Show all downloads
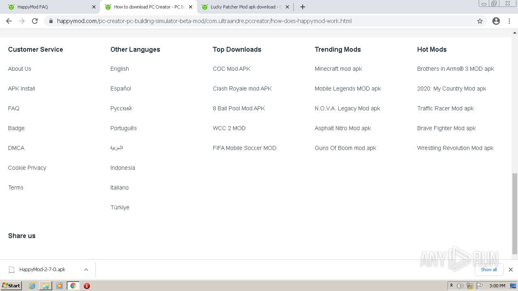 pyautogui.click(x=489, y=270)
